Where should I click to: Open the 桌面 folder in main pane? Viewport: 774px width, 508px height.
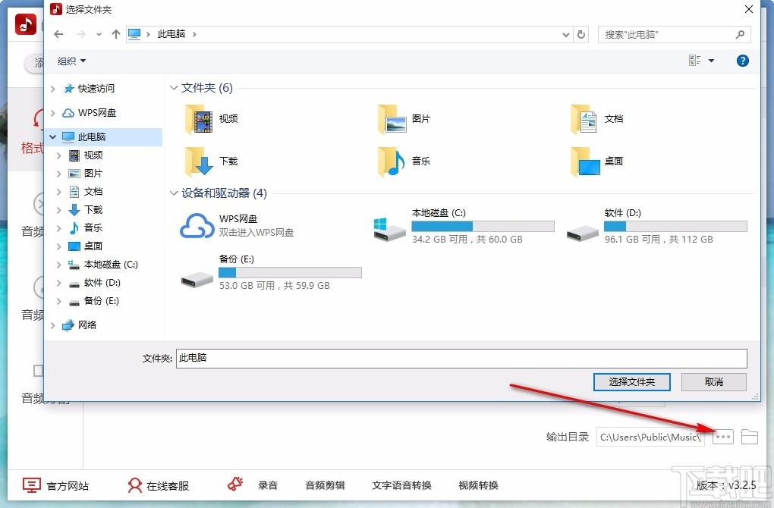(596, 161)
